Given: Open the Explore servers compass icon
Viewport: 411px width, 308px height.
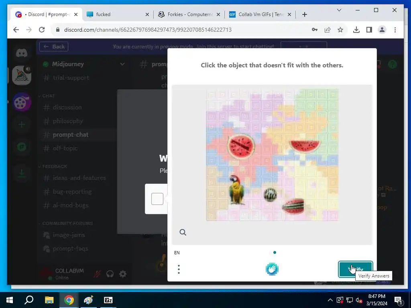Looking at the screenshot, I should coord(22,147).
